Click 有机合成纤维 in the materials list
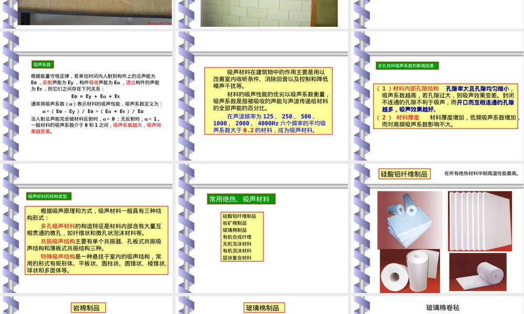Screen dimensions: 524x314 pyautogui.click(x=237, y=237)
